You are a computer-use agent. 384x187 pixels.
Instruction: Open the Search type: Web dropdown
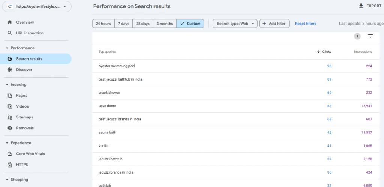coord(235,24)
